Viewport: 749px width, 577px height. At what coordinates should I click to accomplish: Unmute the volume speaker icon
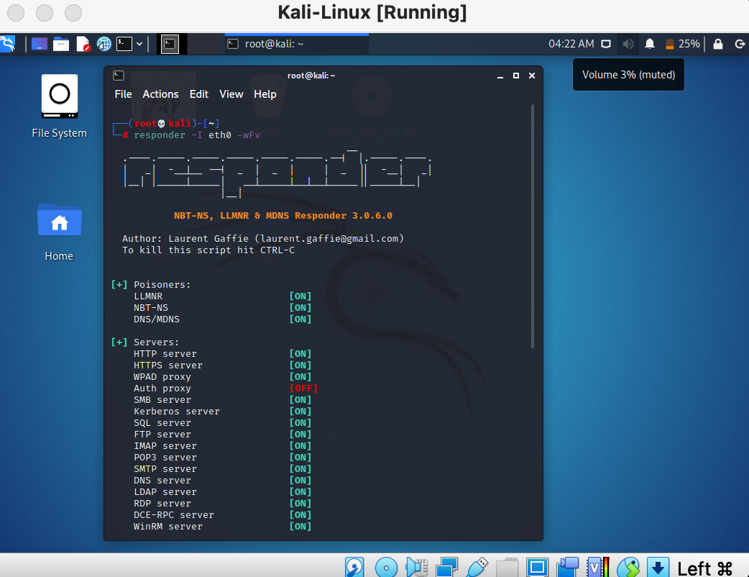628,45
